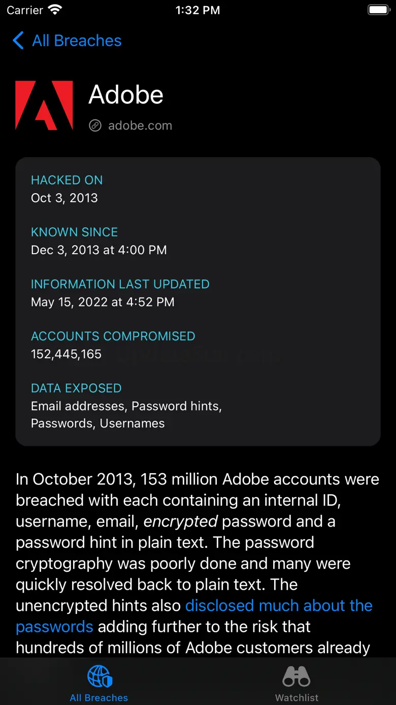Image resolution: width=396 pixels, height=705 pixels.
Task: Tap the red Adobe logo
Action: point(44,105)
